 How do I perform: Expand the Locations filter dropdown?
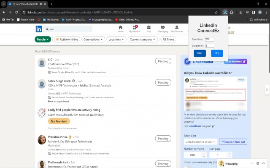[x=116, y=39]
